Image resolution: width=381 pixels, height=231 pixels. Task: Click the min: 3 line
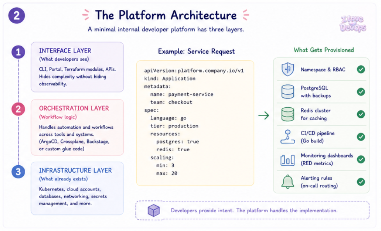tap(165, 166)
